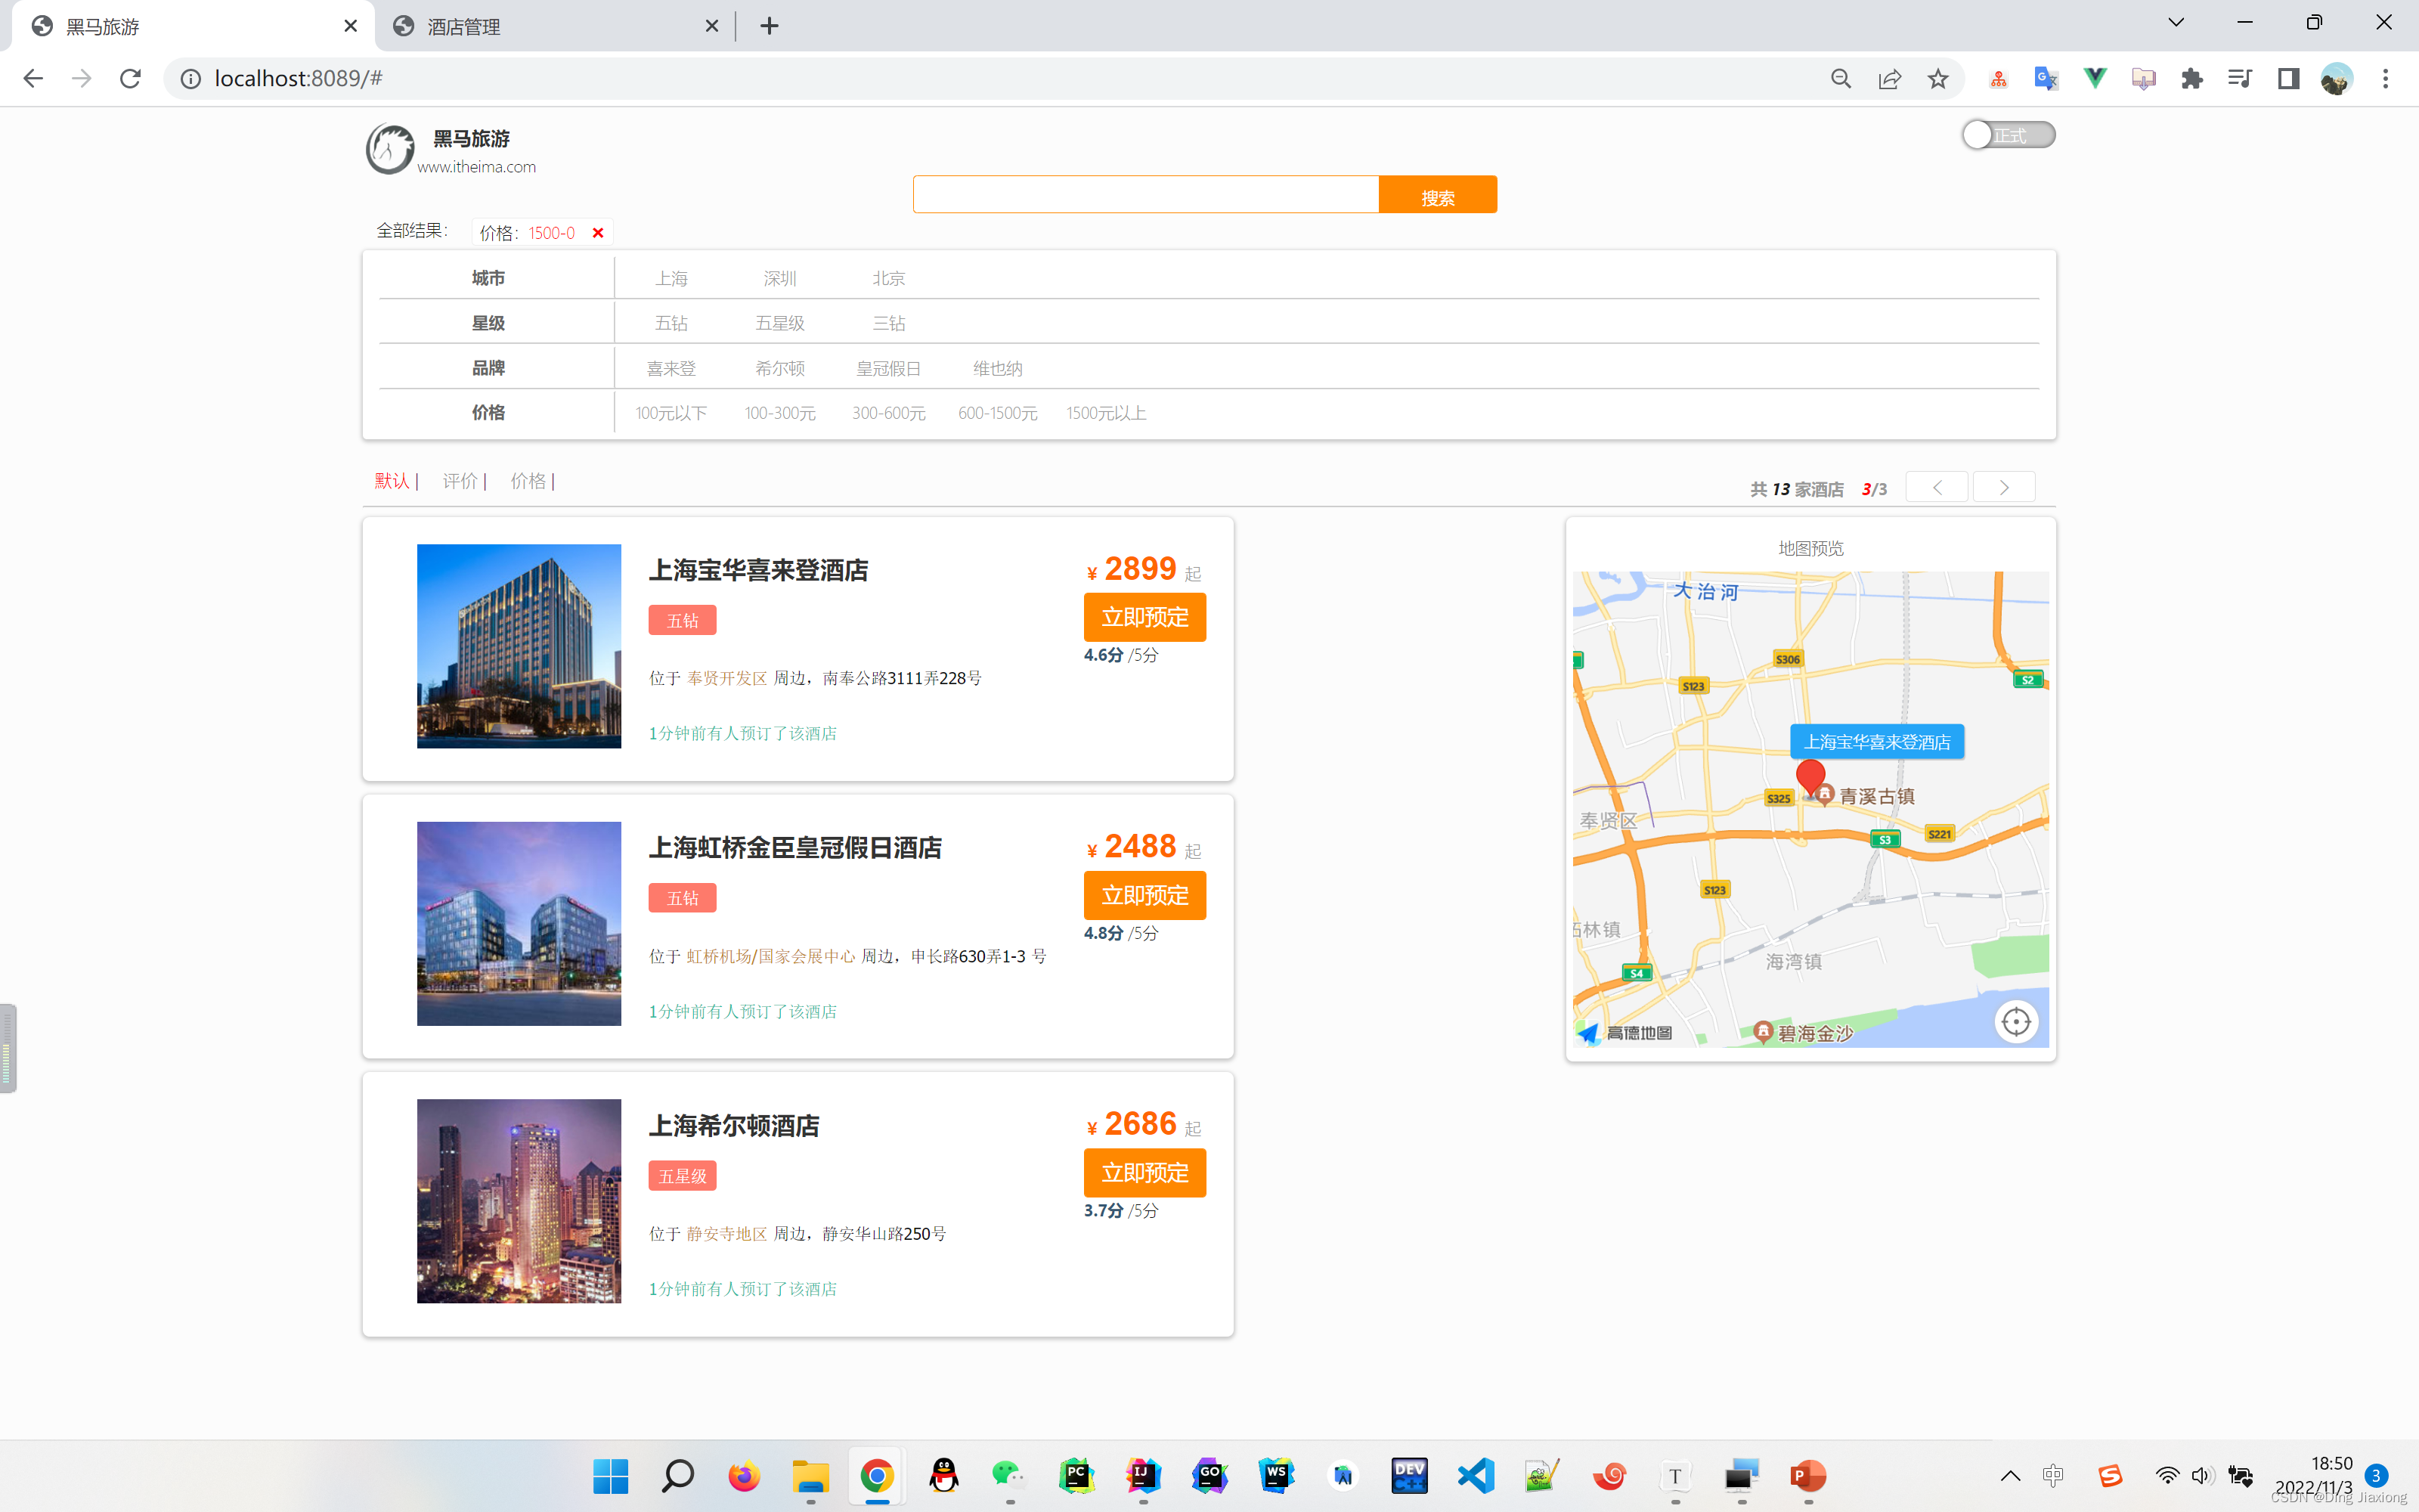
Task: Open 上海虹桥金臣皇冠假日酒店 photo thumbnail
Action: coord(519,924)
